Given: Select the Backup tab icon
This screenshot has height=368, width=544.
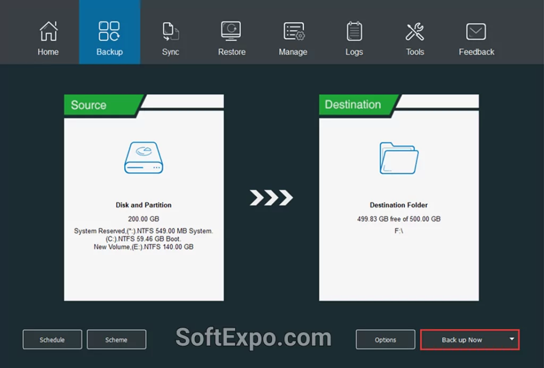Looking at the screenshot, I should (109, 30).
